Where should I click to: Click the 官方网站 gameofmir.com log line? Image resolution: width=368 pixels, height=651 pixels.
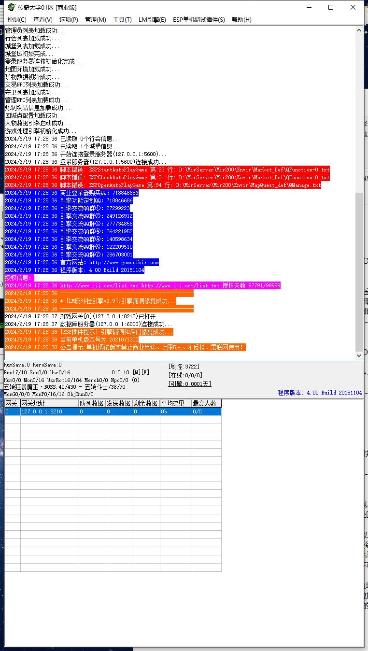pos(82,262)
